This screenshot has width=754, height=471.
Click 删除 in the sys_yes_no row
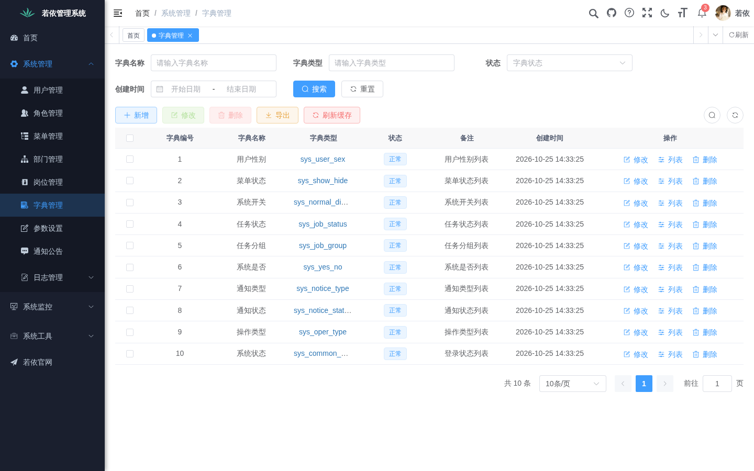[x=705, y=267]
